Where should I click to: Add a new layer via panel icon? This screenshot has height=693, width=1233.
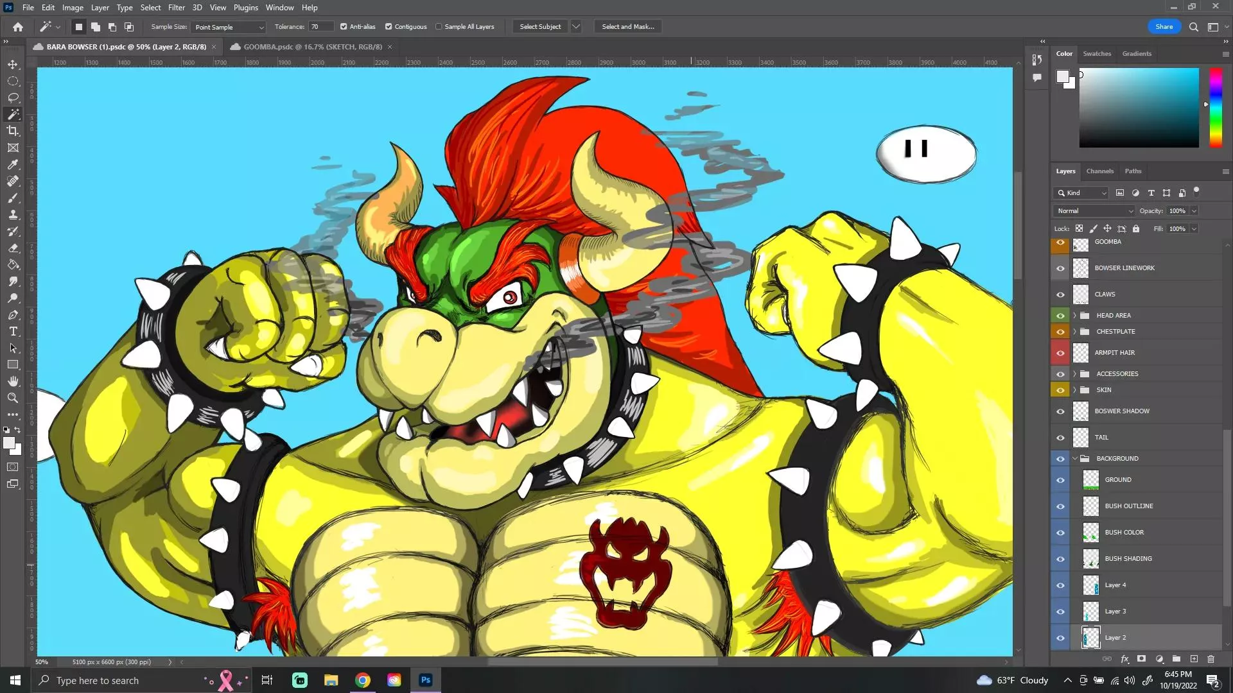click(1194, 659)
